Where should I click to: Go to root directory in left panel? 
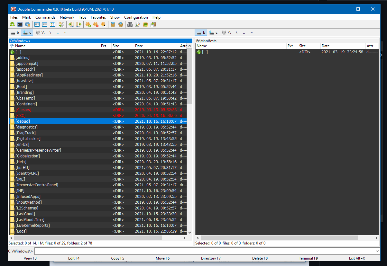pos(51,32)
